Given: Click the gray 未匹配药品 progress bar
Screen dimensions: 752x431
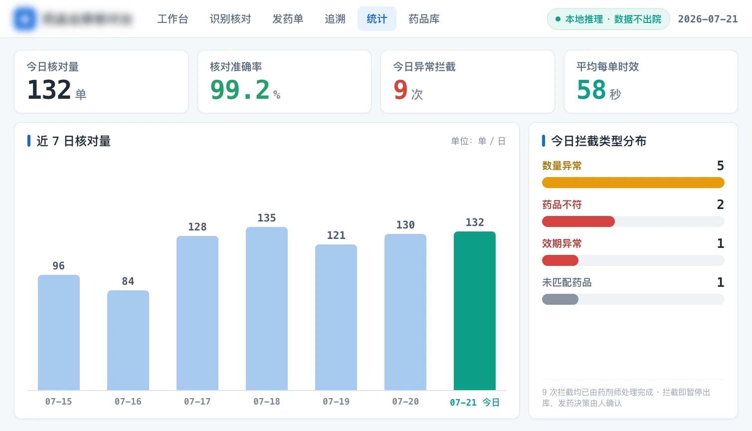Looking at the screenshot, I should click(633, 299).
